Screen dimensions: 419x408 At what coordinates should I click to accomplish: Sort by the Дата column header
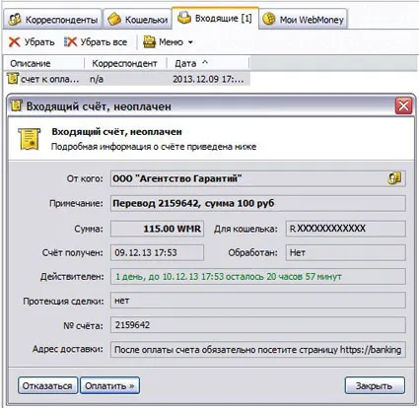tap(208, 63)
